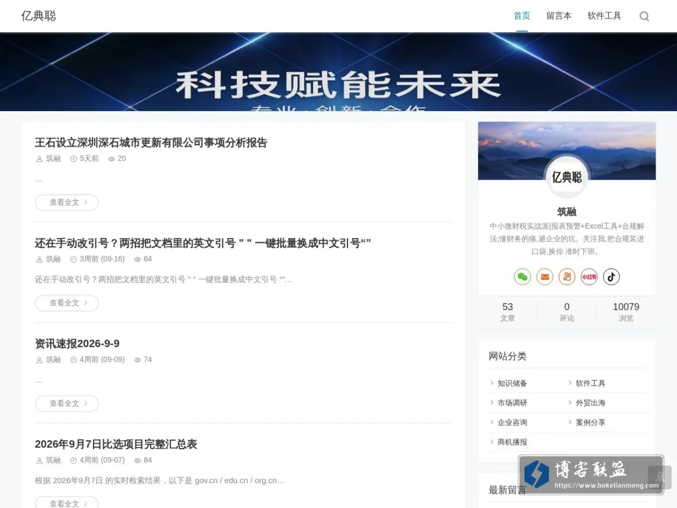The image size is (677, 508).
Task: Click author icon under 还在手动改引号 post
Action: click(x=39, y=260)
